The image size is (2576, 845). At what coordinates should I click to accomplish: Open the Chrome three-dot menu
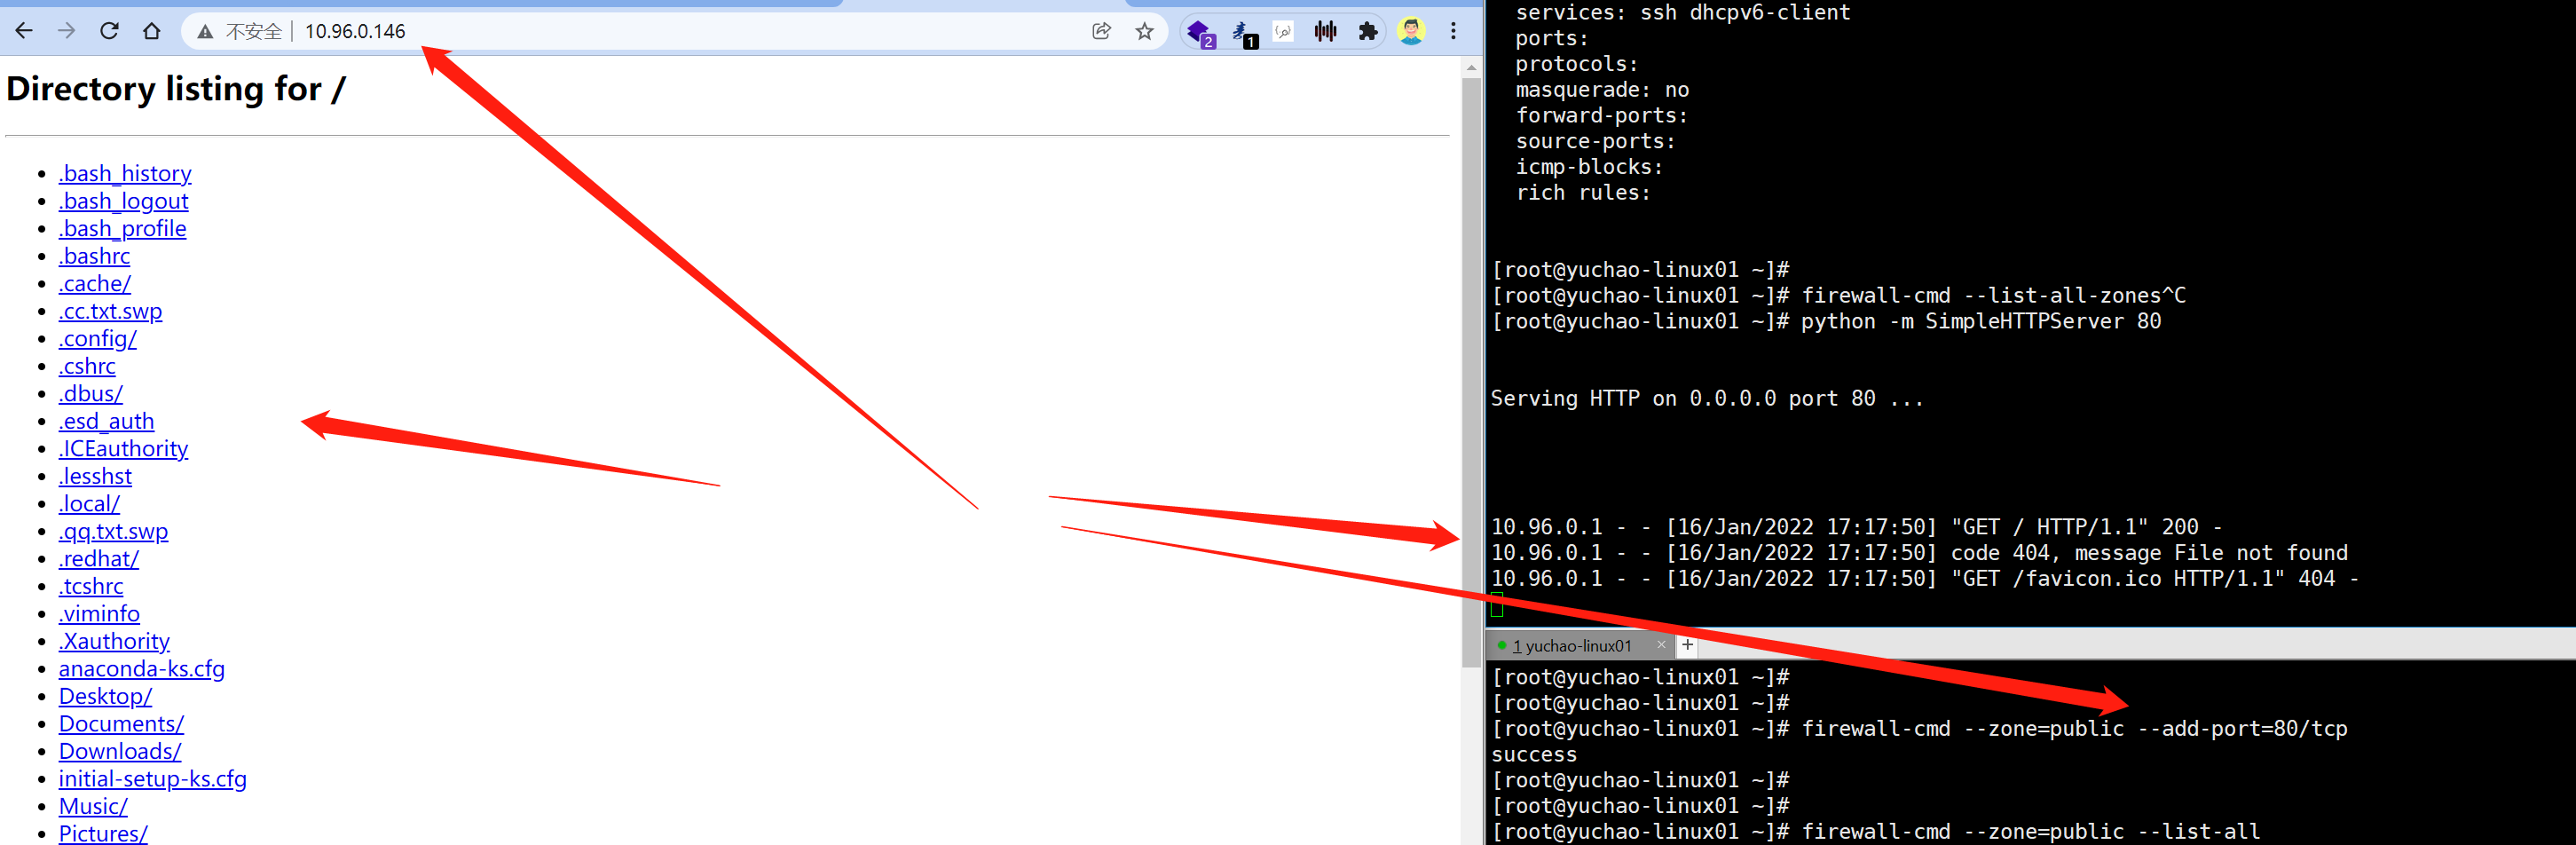(1453, 31)
